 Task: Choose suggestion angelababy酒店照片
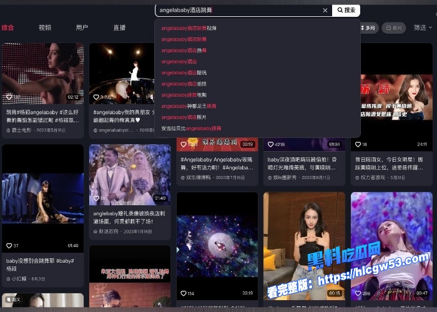coord(184,117)
